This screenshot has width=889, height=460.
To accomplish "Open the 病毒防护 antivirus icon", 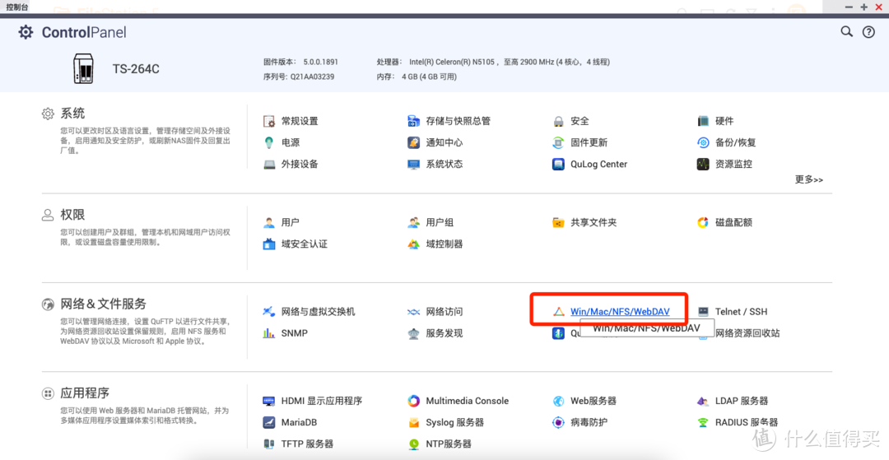I will [558, 423].
